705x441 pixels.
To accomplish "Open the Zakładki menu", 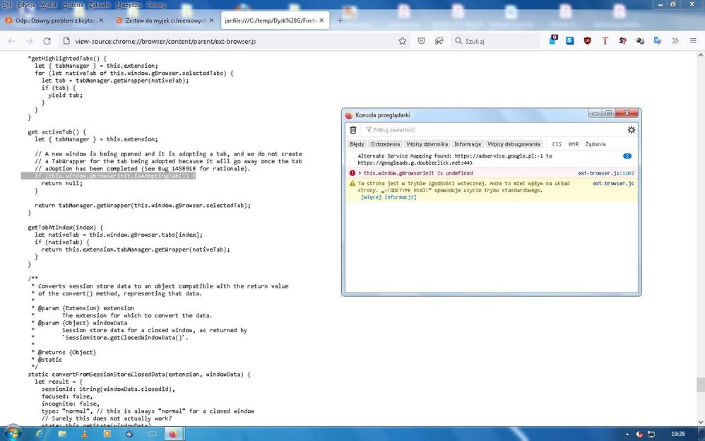I will [x=100, y=5].
